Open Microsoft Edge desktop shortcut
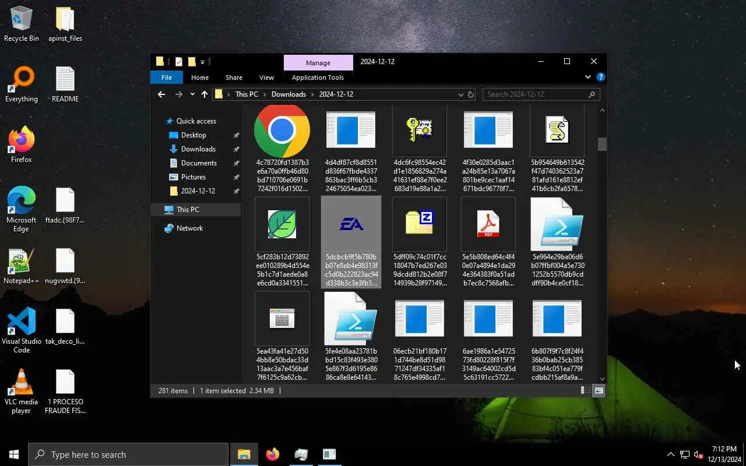The width and height of the screenshot is (746, 466). pos(22,210)
